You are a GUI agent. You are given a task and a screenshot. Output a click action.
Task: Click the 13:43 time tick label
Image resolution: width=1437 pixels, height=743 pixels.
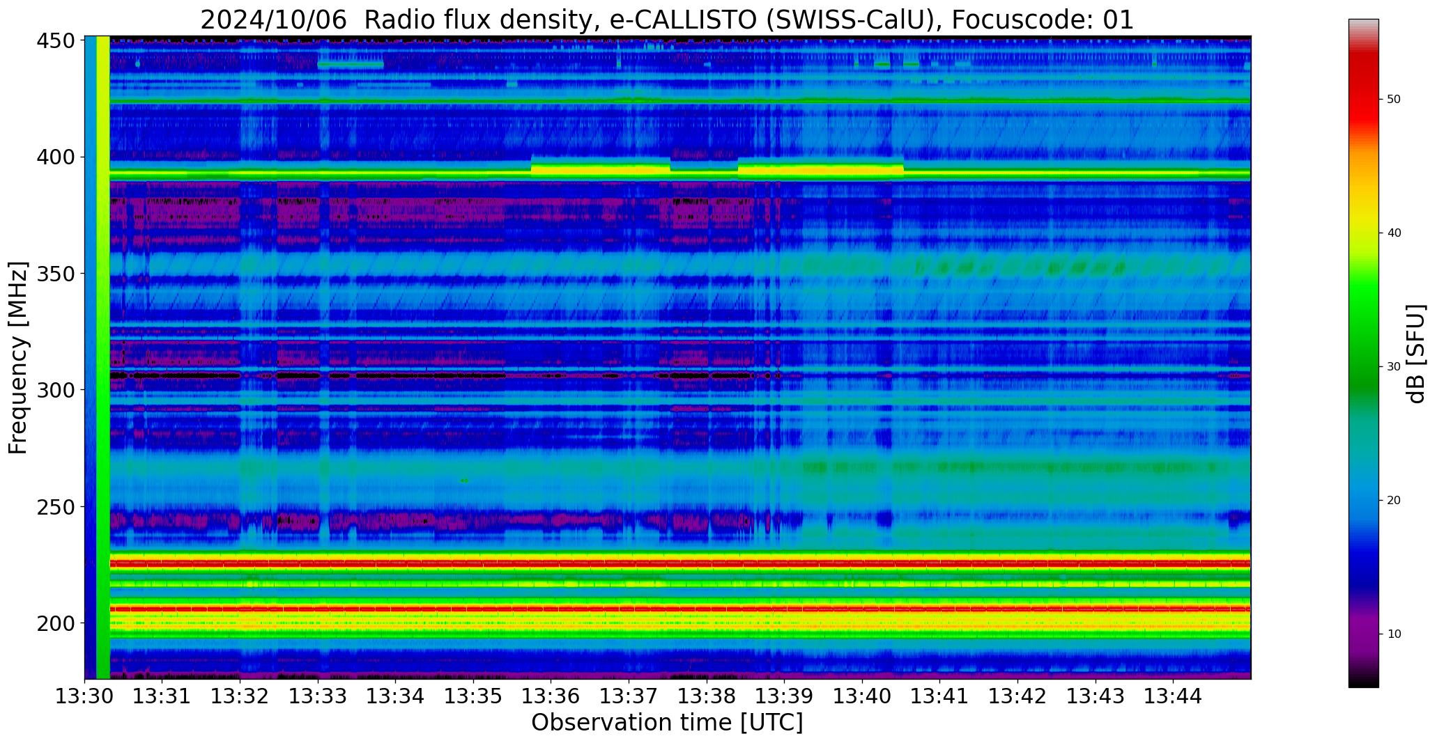coord(1095,696)
